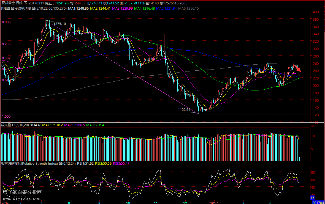Click the 1122.64 low price marker
Viewport: 325px width, 204px height.
[x=184, y=109]
